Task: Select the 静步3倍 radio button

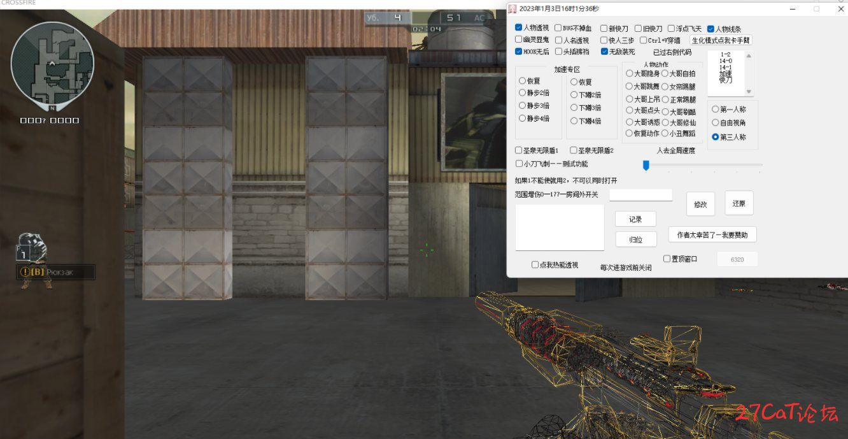Action: [x=522, y=106]
